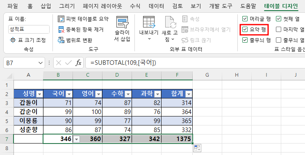
Task: Switch to the 개발 도구 tab
Action: (221, 6)
